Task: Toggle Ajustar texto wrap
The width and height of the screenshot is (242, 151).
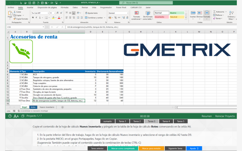Action: pos(91,13)
